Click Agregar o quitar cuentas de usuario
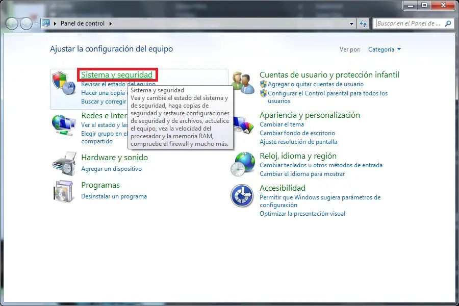The image size is (459, 306). point(316,84)
